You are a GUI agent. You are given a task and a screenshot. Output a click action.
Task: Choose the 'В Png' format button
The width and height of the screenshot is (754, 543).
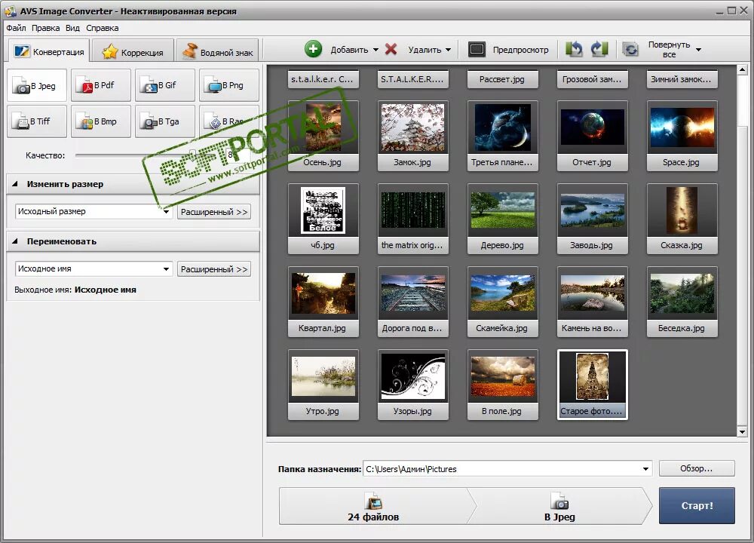229,85
